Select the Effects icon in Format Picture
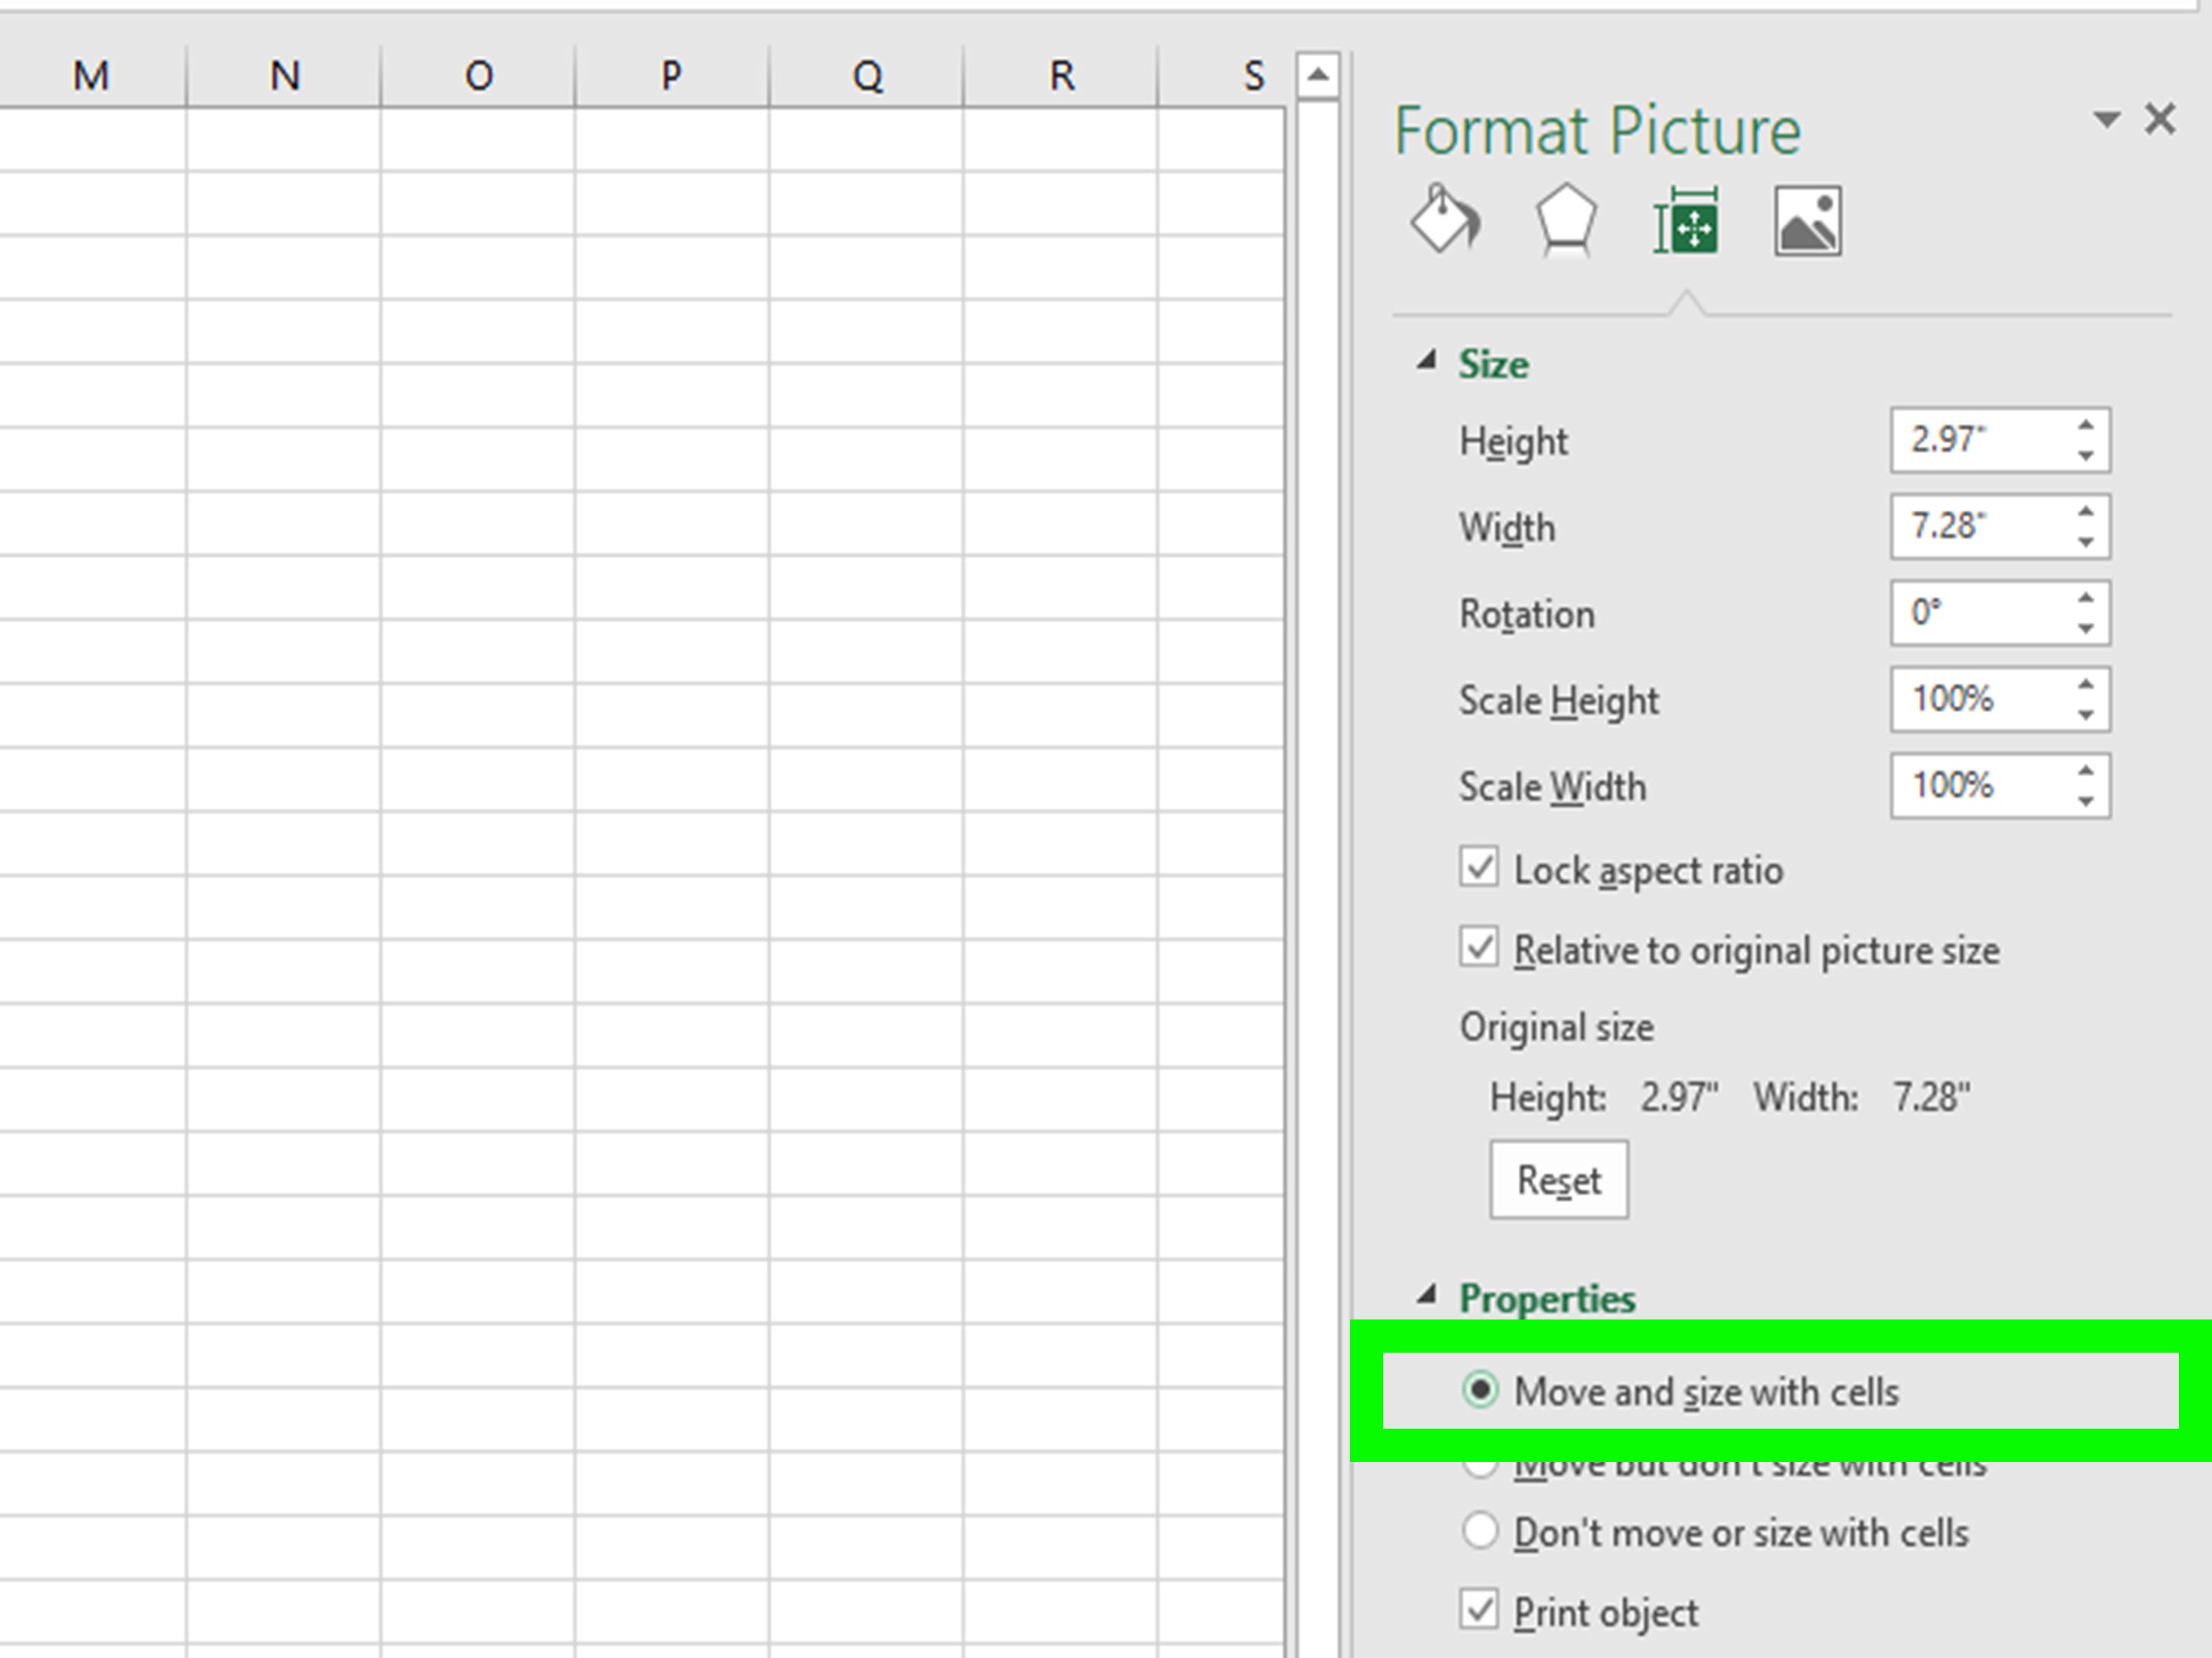The width and height of the screenshot is (2212, 1658). coord(1564,220)
